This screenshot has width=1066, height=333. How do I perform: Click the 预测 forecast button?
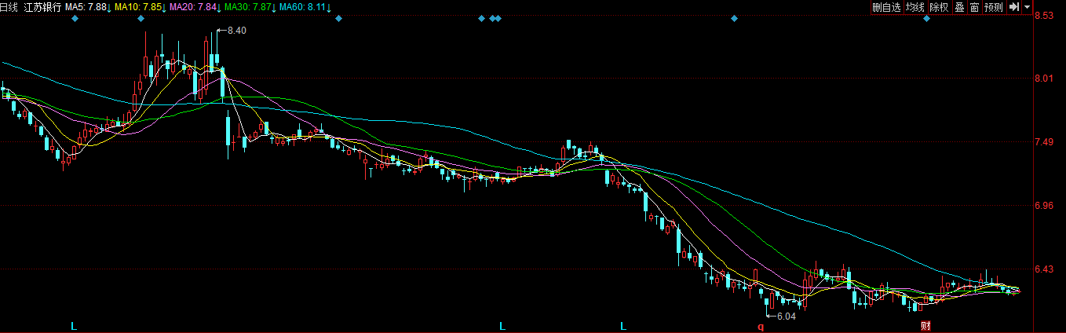pyautogui.click(x=994, y=7)
